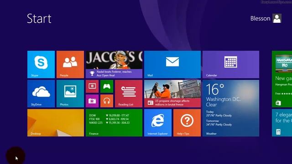Open the Help+Tips tile
This screenshot has height=164, width=292.
(187, 123)
